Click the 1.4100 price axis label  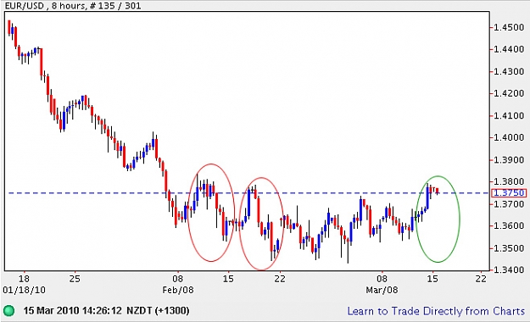(509, 115)
